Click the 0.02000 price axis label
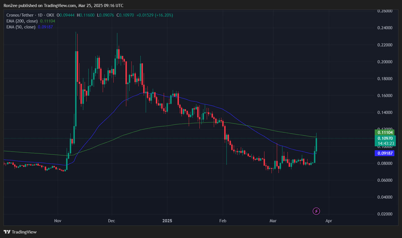 385,214
